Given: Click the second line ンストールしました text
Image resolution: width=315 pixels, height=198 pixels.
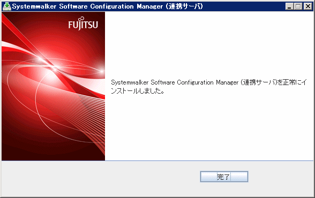Looking at the screenshot, I should pyautogui.click(x=138, y=91).
